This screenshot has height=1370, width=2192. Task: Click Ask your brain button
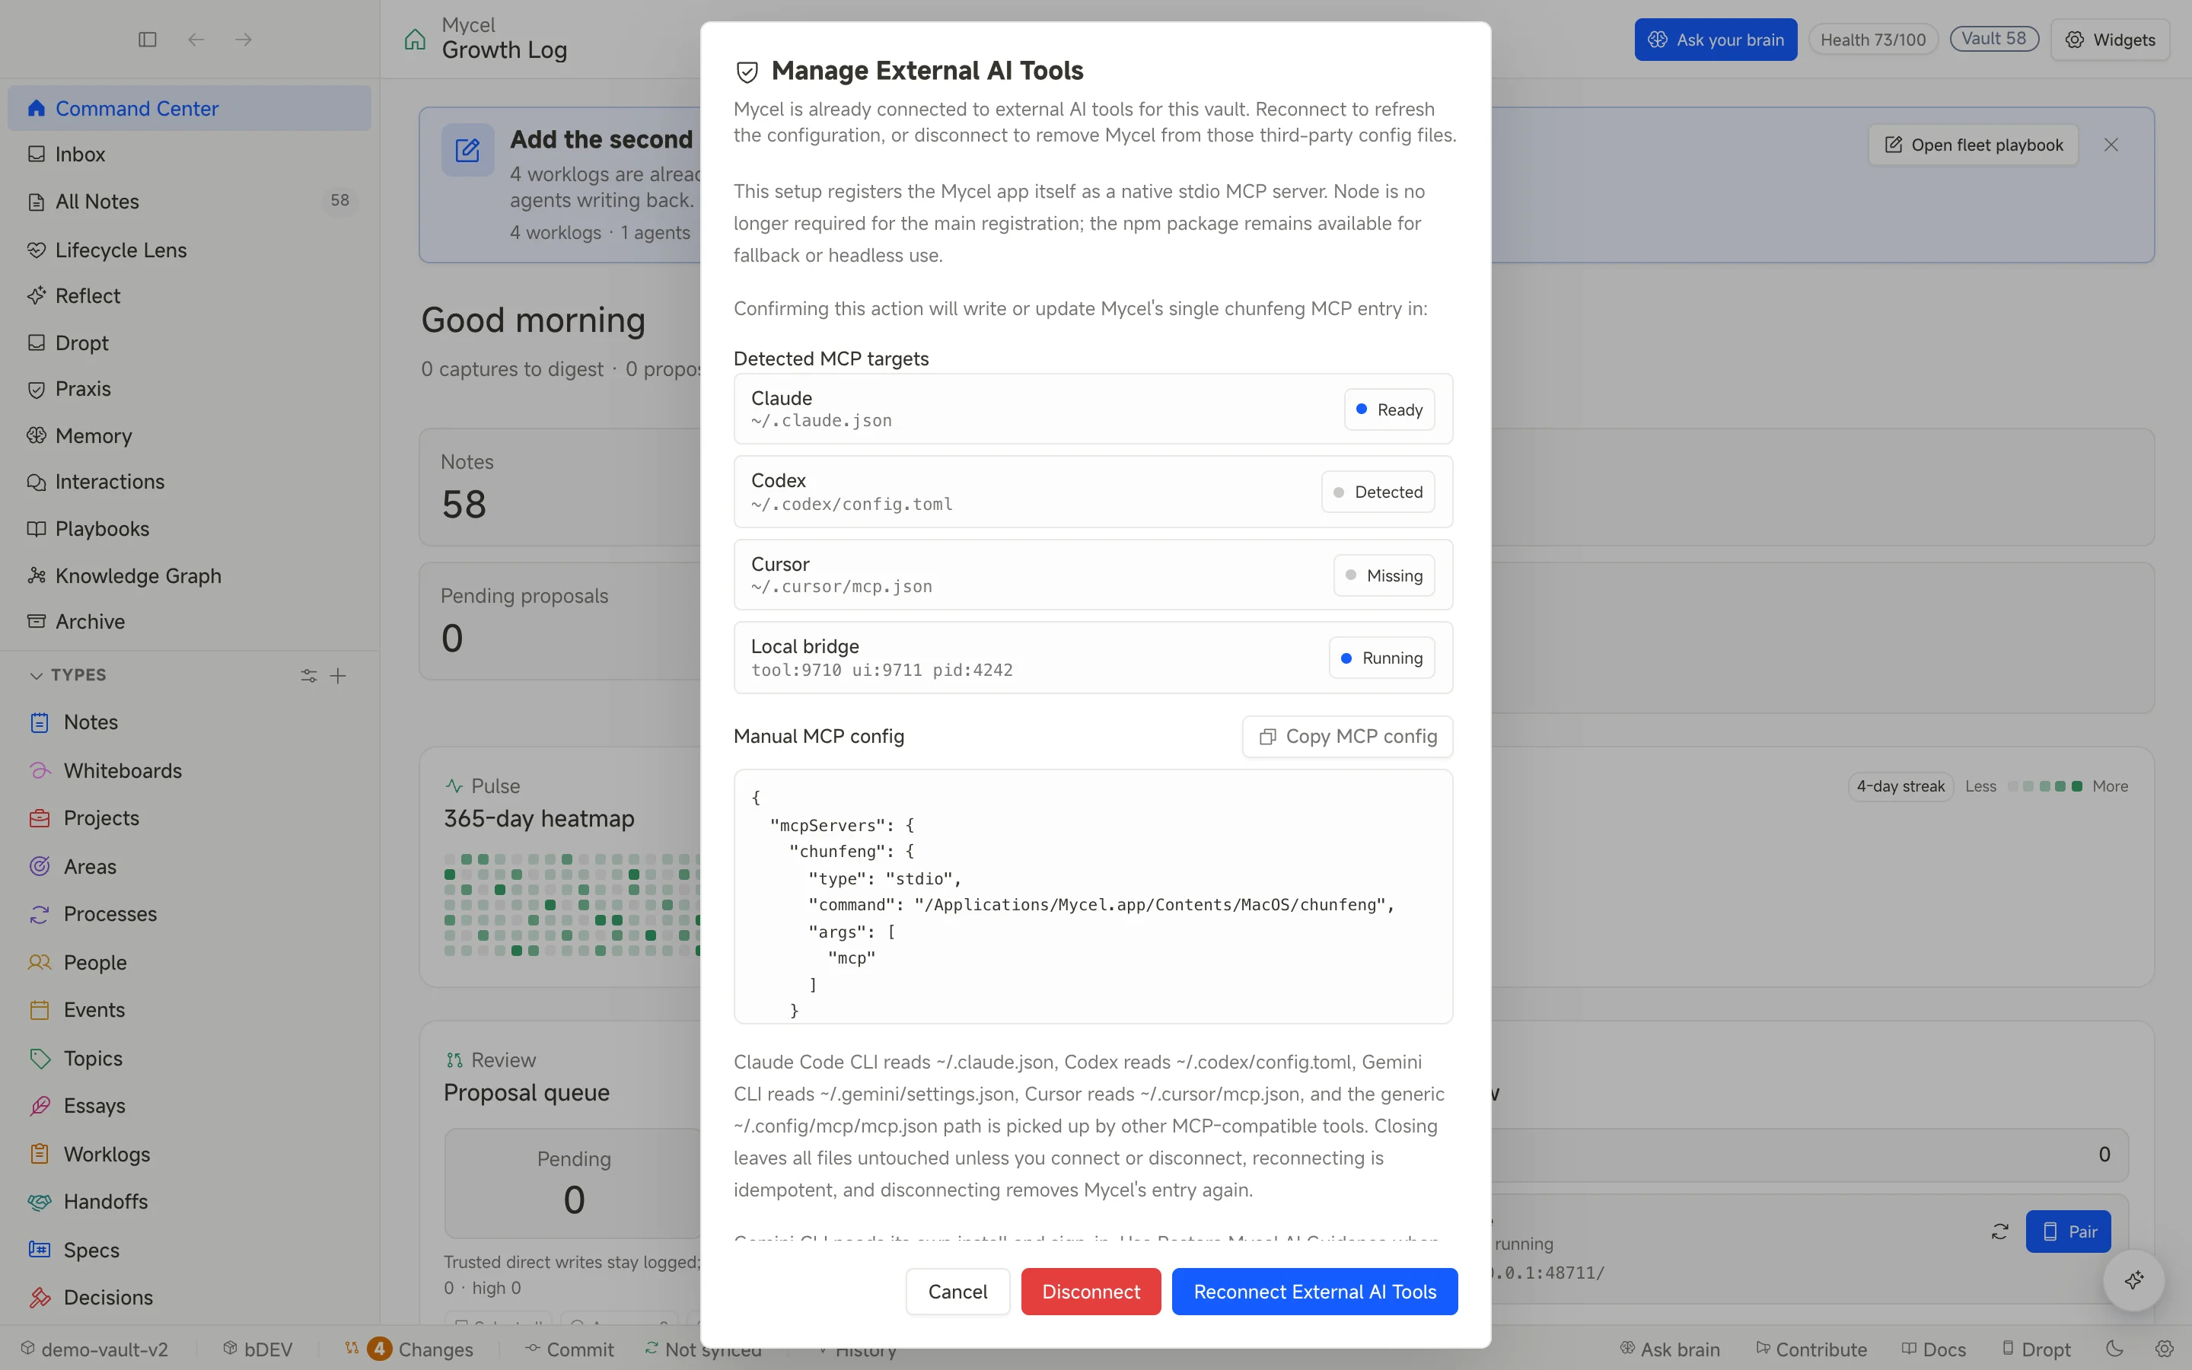pos(1716,40)
